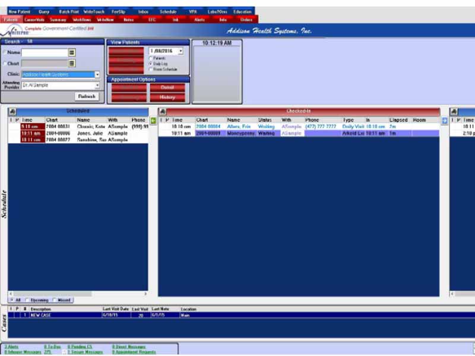
Task: Click the pin icon on the Checked-In panel header
Action: (x=163, y=112)
